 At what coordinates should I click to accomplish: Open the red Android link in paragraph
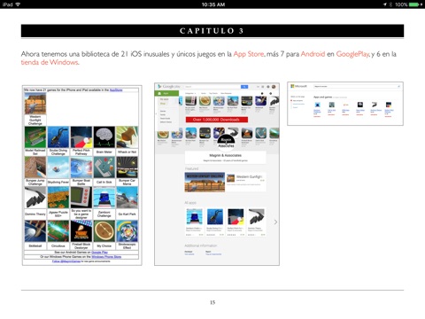313,54
